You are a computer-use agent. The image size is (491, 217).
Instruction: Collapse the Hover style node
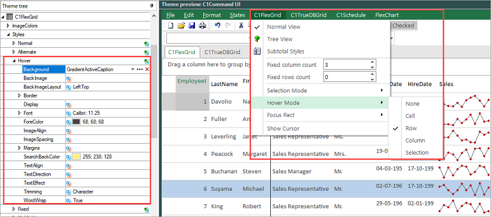point(14,61)
